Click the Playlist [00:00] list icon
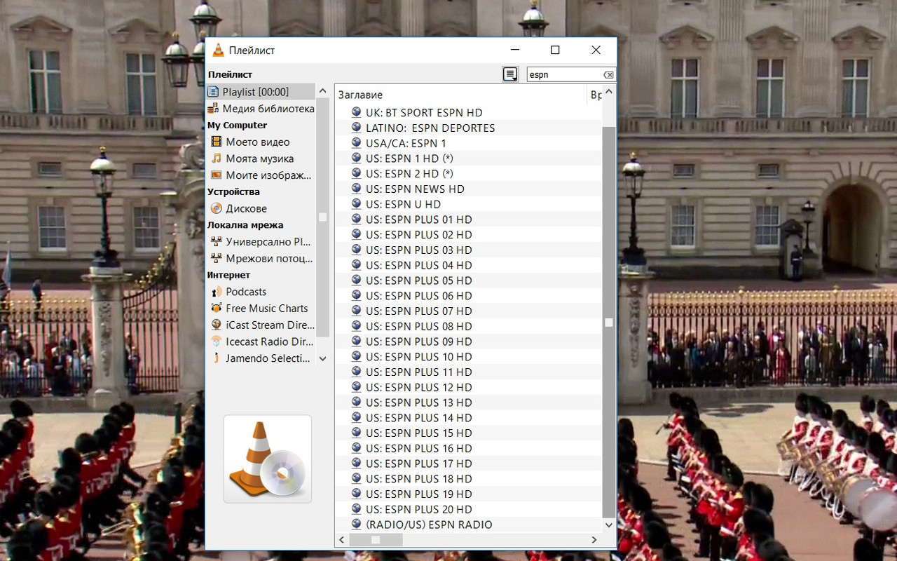This screenshot has height=561, width=897. (214, 92)
